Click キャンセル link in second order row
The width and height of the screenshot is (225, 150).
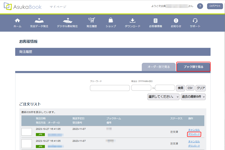(x=194, y=142)
